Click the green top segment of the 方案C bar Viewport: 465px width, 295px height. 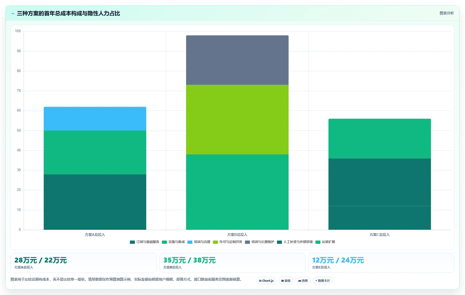pyautogui.click(x=380, y=138)
